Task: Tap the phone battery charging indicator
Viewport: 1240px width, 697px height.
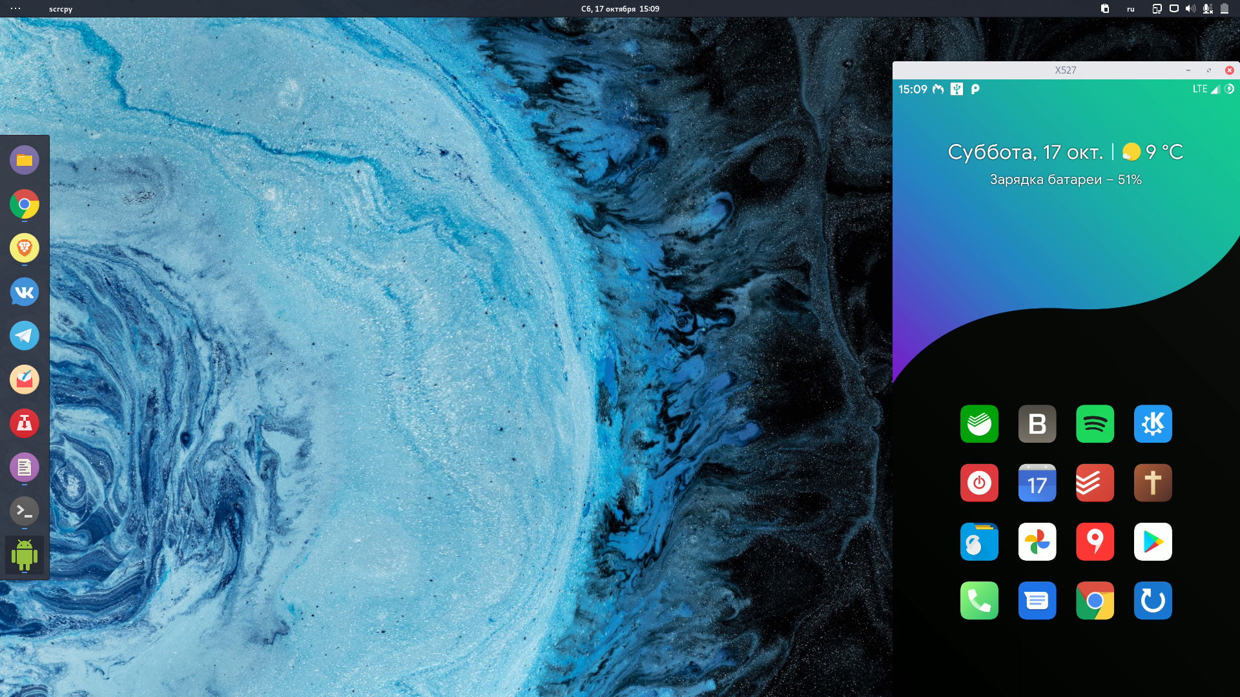Action: 1230,89
